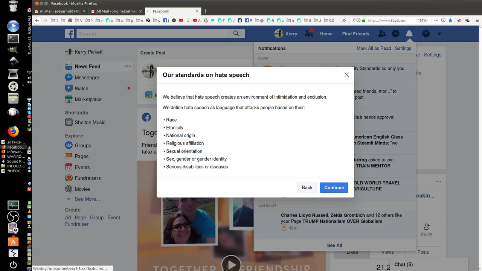482x271 pixels.
Task: Open Fundraisers in Explore section
Action: (88, 178)
